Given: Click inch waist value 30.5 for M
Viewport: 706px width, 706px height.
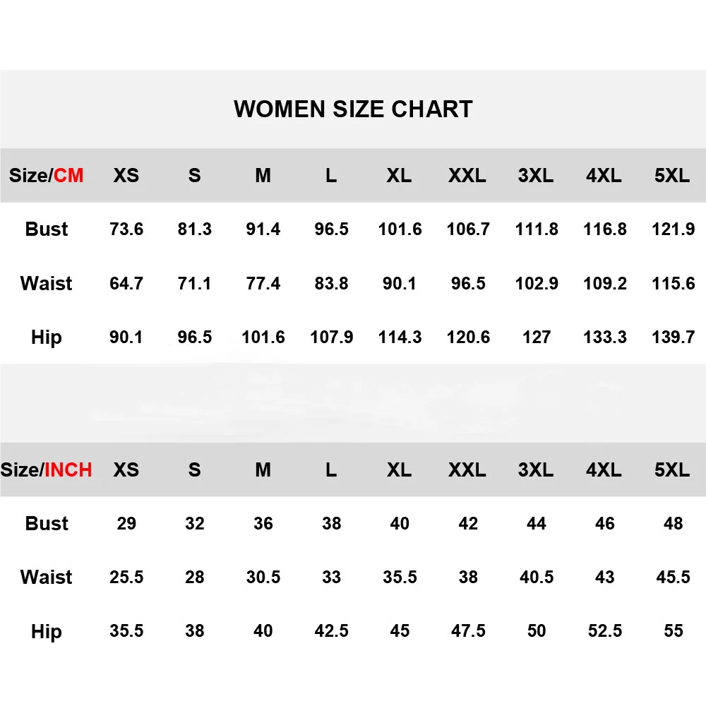Looking at the screenshot, I should (263, 578).
